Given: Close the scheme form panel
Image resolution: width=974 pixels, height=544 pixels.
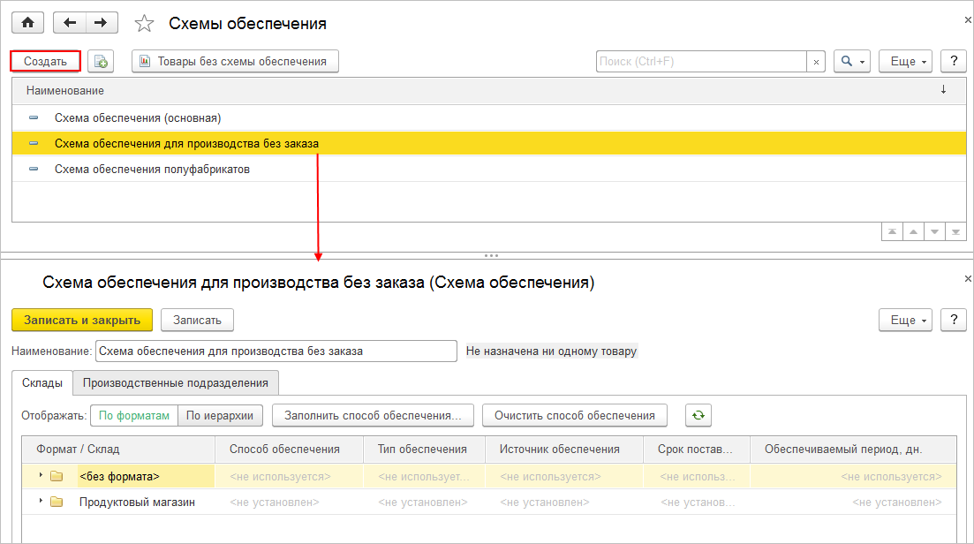Looking at the screenshot, I should point(968,279).
